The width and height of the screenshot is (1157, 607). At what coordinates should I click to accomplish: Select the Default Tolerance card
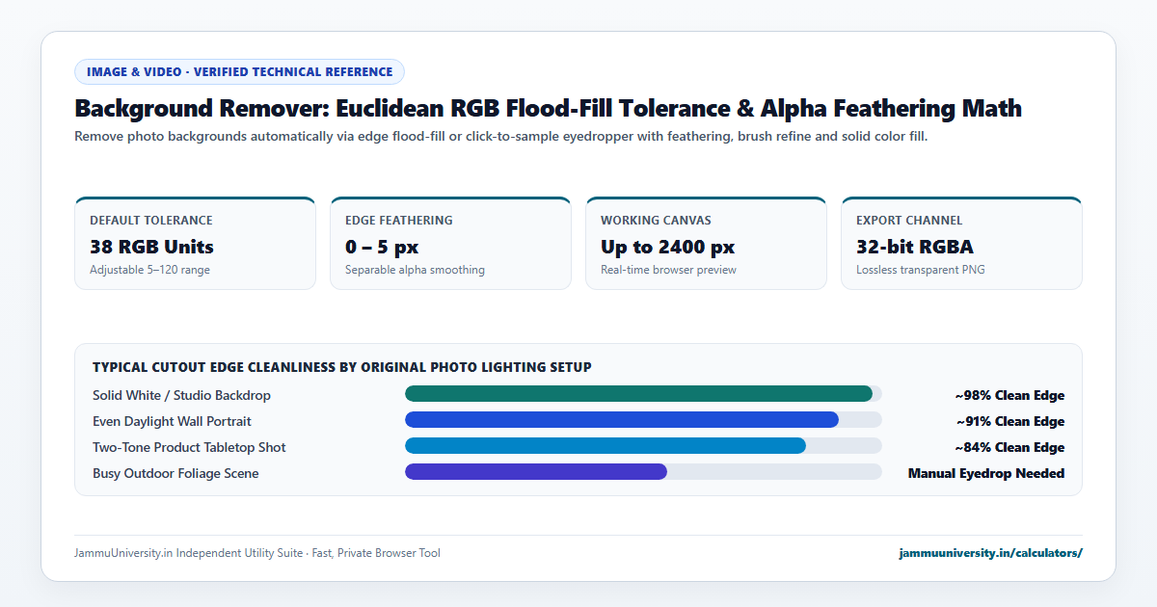(195, 243)
